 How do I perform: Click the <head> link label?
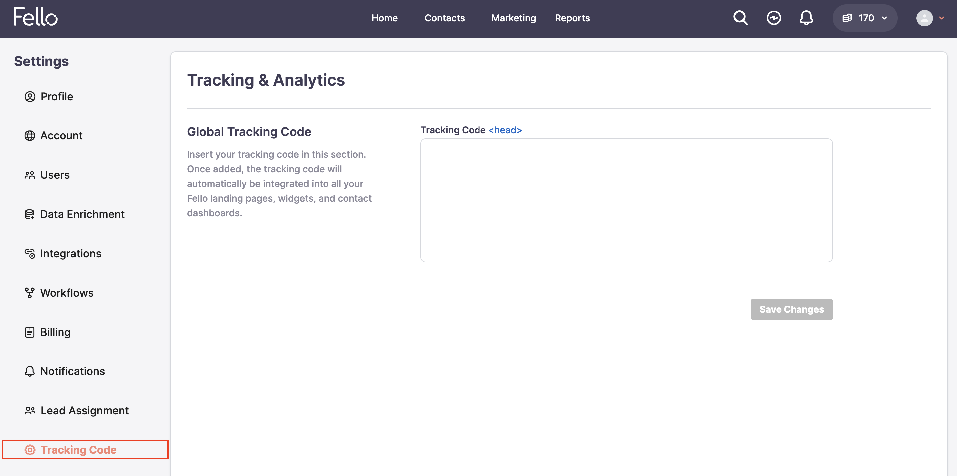[505, 130]
